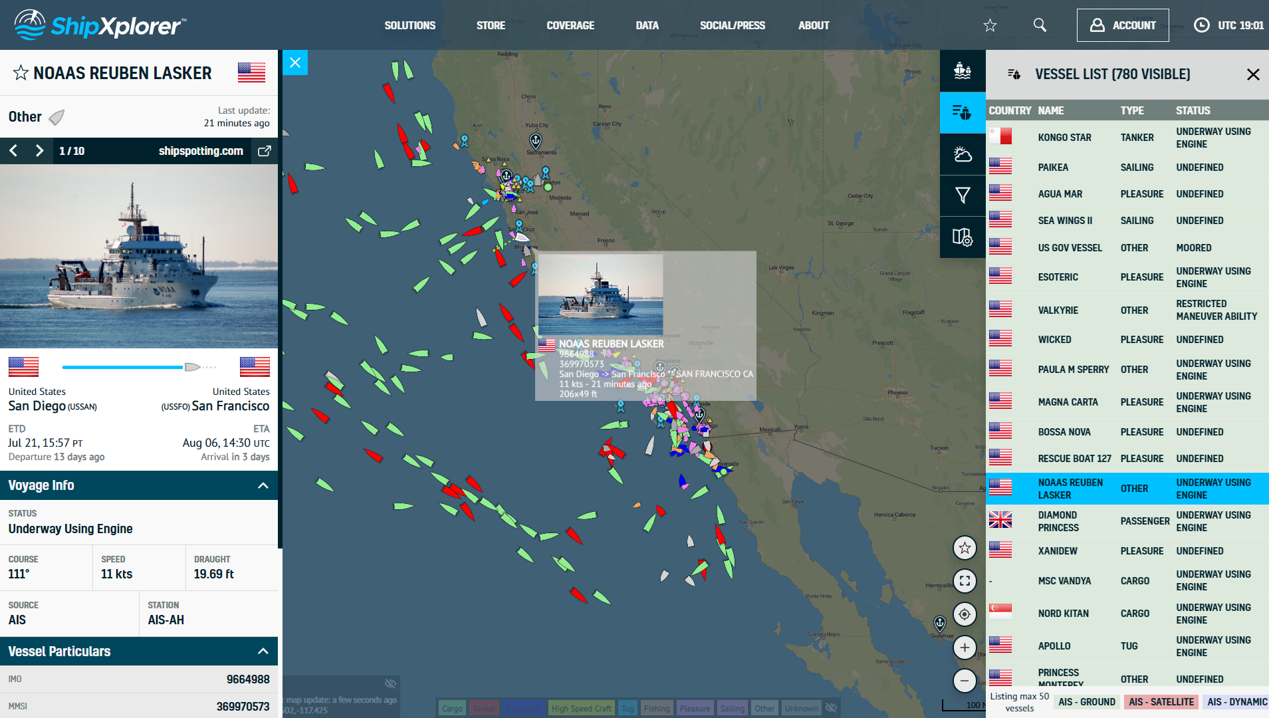The image size is (1269, 718).
Task: Open map settings icon
Action: [962, 237]
